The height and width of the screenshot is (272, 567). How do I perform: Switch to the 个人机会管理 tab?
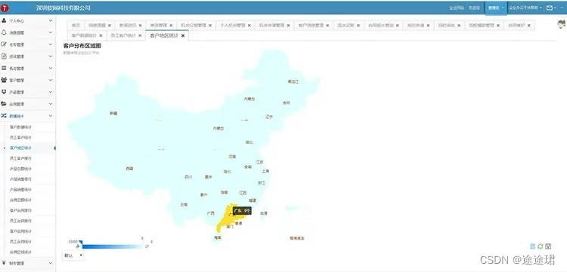[x=235, y=25]
